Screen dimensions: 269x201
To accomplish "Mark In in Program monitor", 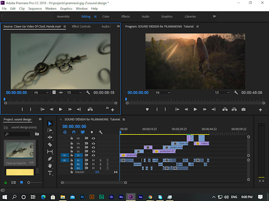I will [157, 110].
